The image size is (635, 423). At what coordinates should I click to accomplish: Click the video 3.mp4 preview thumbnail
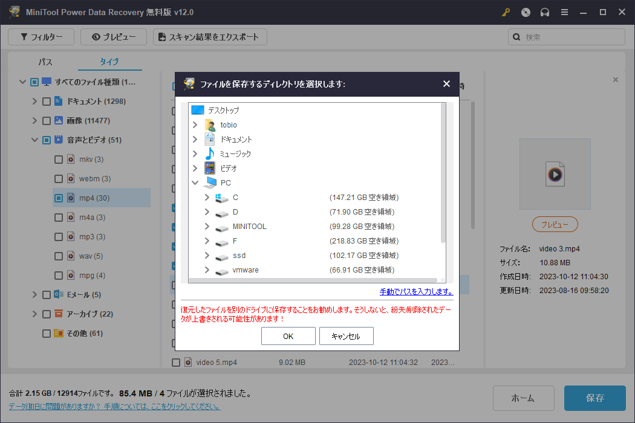(555, 174)
